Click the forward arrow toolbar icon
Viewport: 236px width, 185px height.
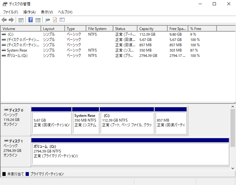tap(11, 20)
